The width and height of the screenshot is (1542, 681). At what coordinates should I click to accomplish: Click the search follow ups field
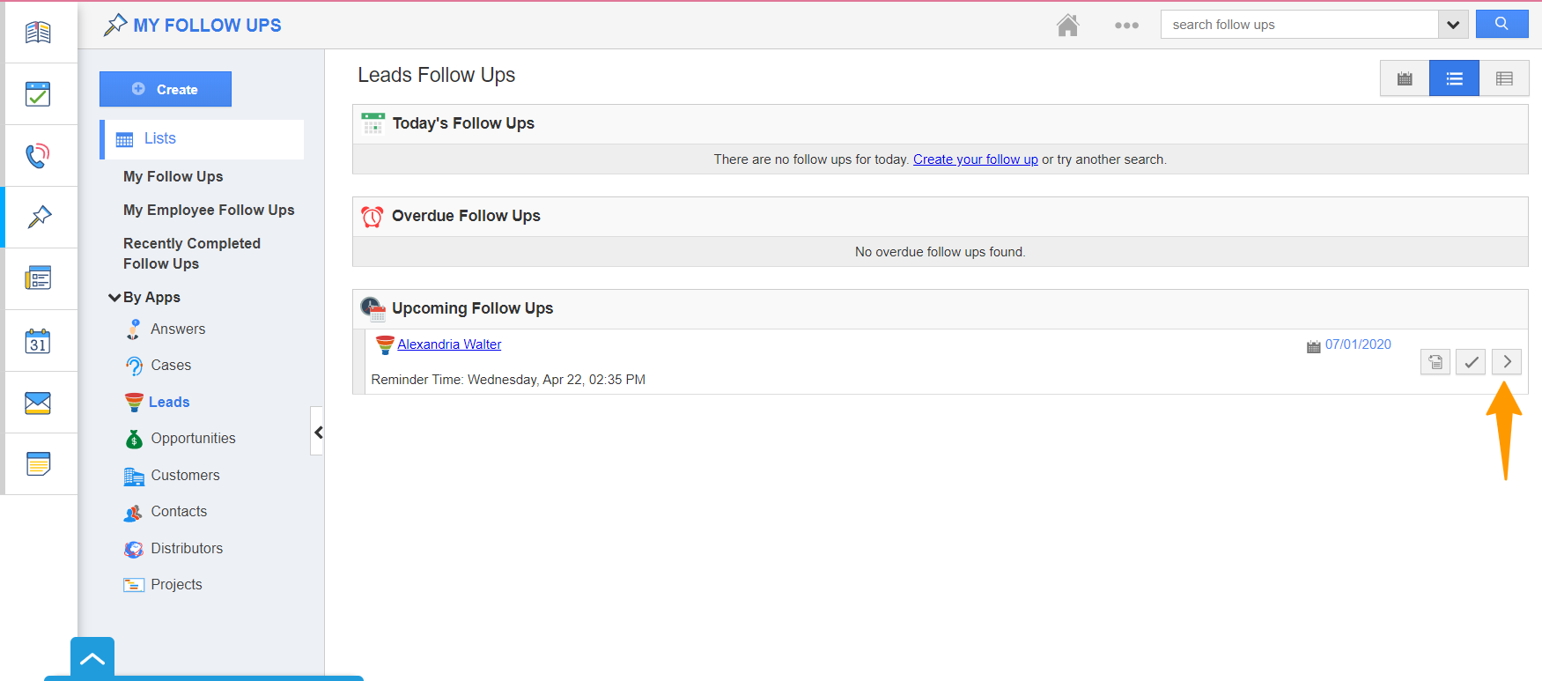[x=1299, y=25]
